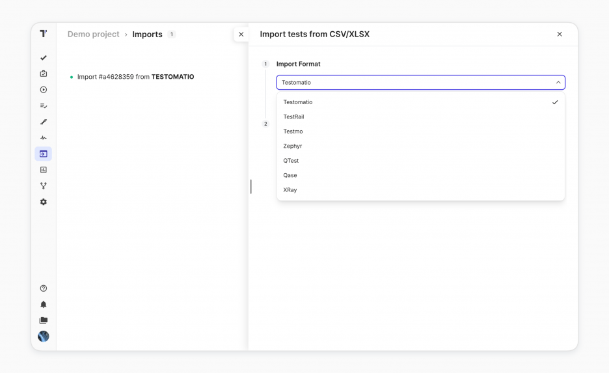
Task: Go to Demo project breadcrumb
Action: tap(93, 35)
